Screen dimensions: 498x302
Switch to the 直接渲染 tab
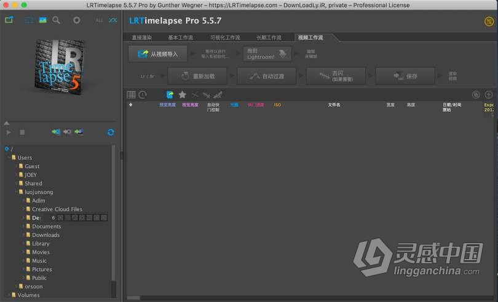tap(141, 37)
